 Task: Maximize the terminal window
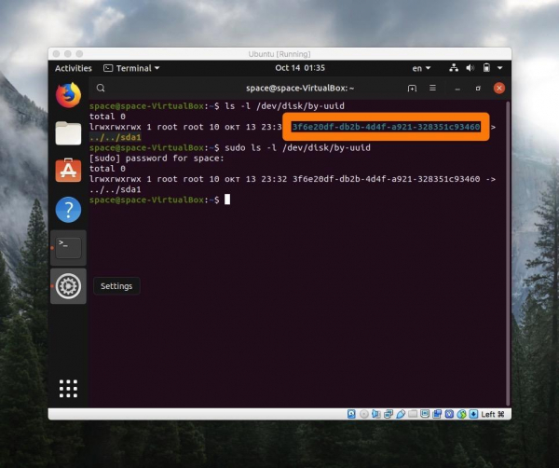(x=478, y=89)
